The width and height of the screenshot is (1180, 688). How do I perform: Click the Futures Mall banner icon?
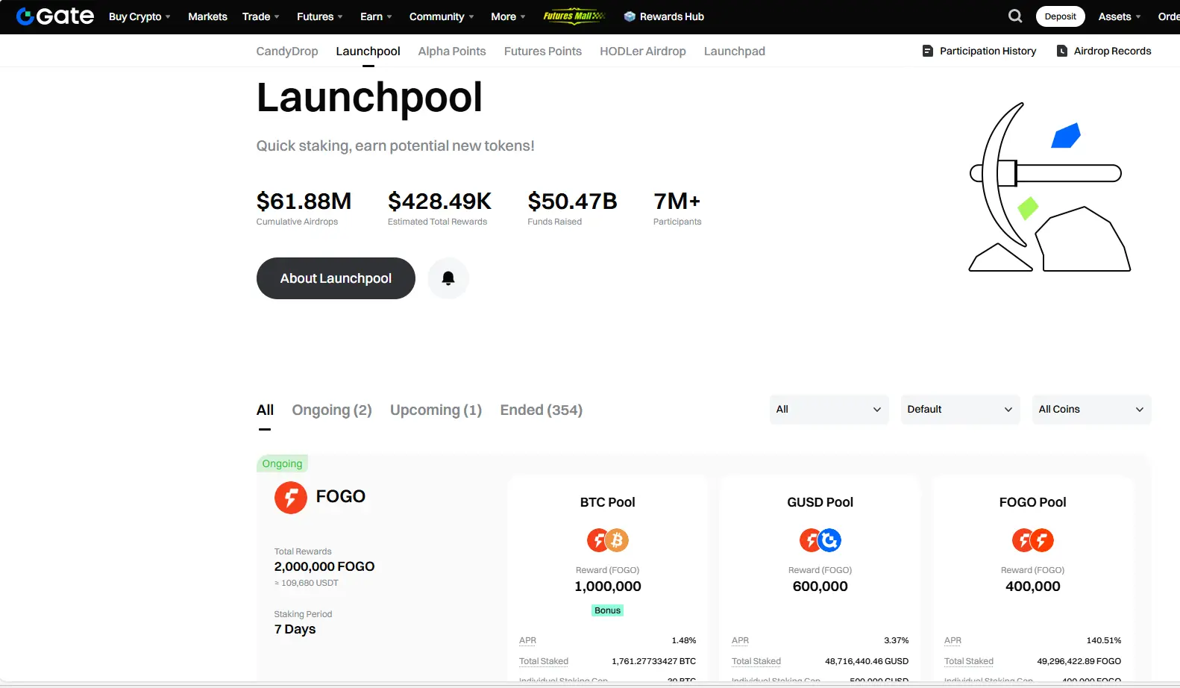tap(574, 16)
